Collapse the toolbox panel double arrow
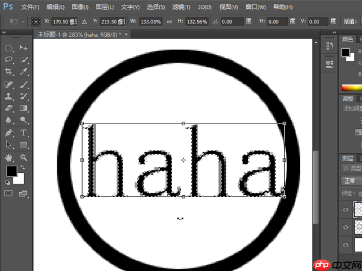 point(4,33)
